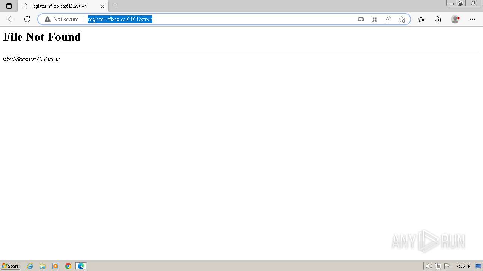The image size is (483, 271).
Task: Open Collections panel
Action: pyautogui.click(x=438, y=19)
